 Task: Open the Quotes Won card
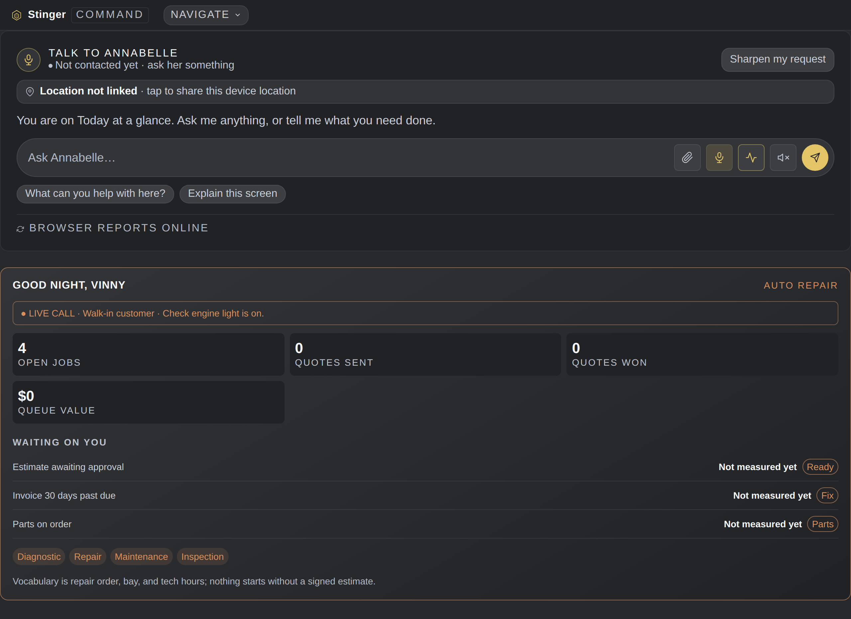(x=702, y=354)
